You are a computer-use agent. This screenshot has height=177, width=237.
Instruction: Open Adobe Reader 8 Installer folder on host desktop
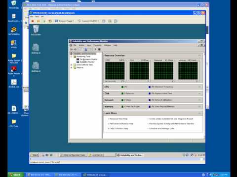coord(14,59)
